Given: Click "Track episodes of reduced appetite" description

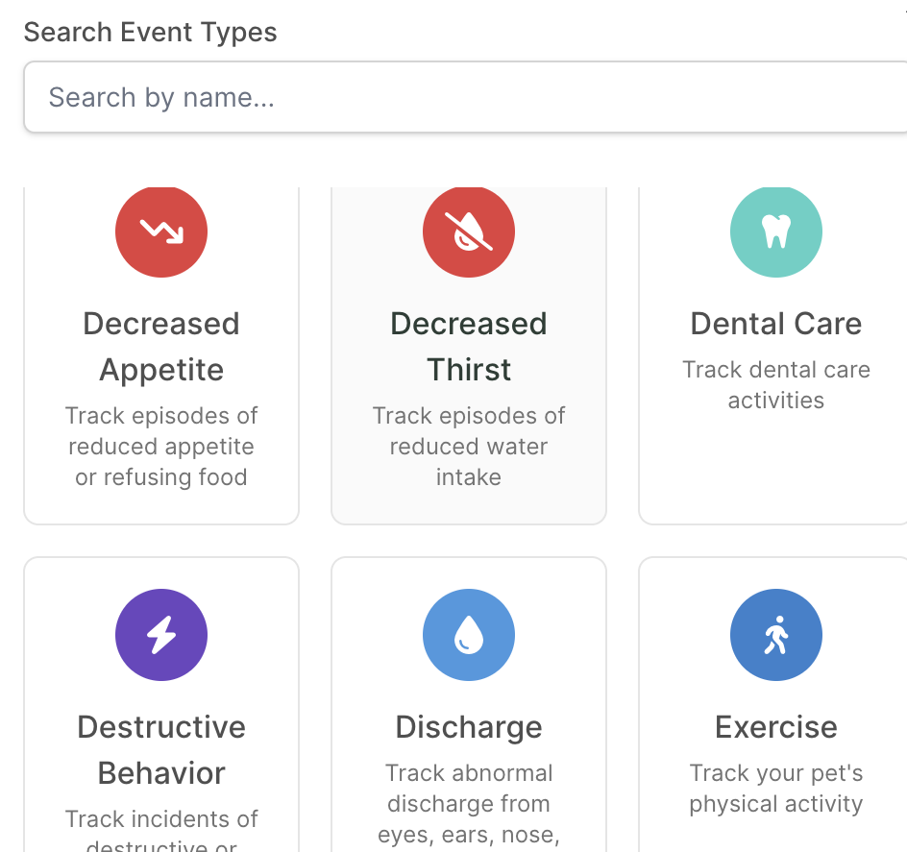Looking at the screenshot, I should tap(161, 447).
